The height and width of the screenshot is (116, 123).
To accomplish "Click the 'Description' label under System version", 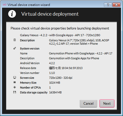I will click(x=27, y=58).
